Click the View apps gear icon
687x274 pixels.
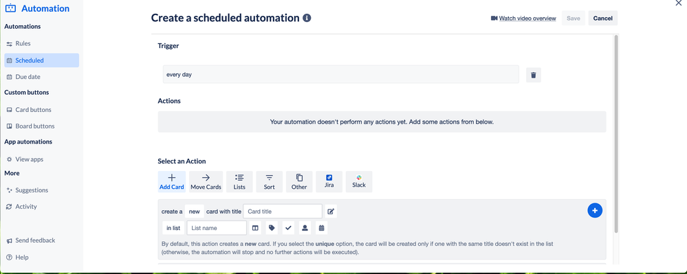point(9,159)
